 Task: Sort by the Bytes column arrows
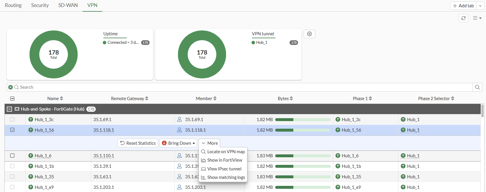pos(291,99)
